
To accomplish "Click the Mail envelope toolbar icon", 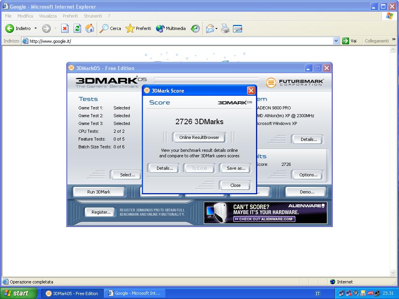I will point(210,28).
